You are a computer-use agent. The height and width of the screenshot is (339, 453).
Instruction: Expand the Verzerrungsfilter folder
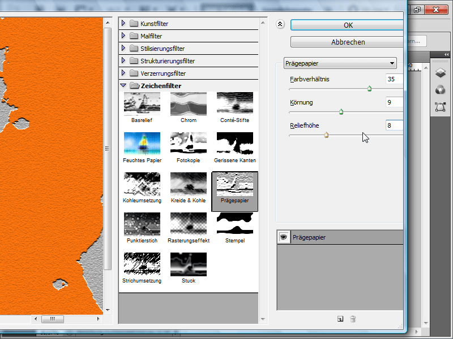pos(123,73)
